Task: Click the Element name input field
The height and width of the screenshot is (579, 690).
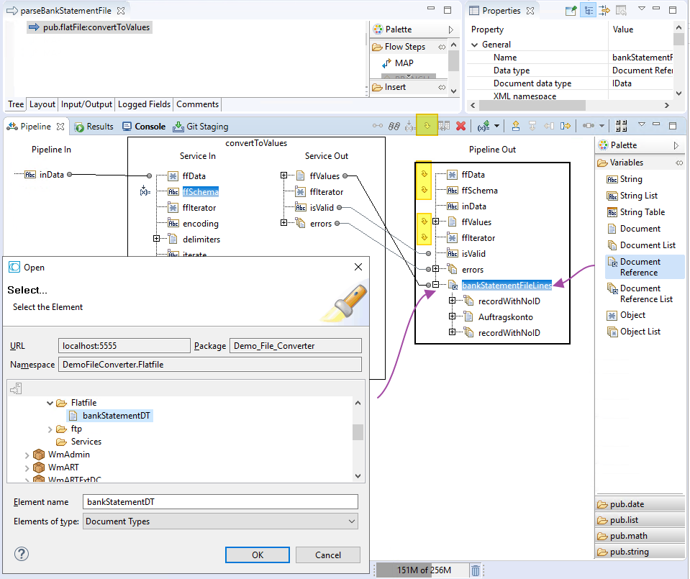Action: pyautogui.click(x=216, y=502)
